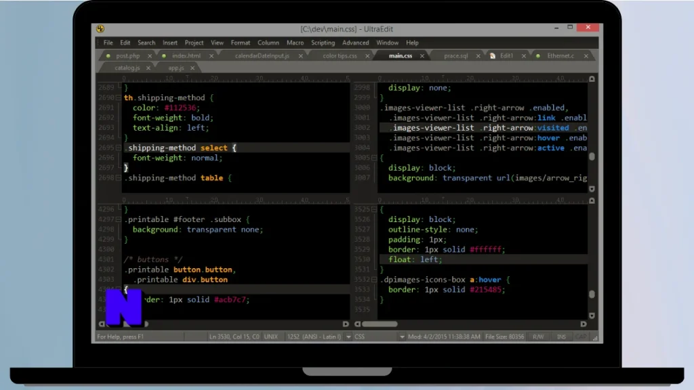Image resolution: width=694 pixels, height=390 pixels.
Task: Click the vertical scrollbar thumb in the top-right pane
Action: (x=592, y=156)
